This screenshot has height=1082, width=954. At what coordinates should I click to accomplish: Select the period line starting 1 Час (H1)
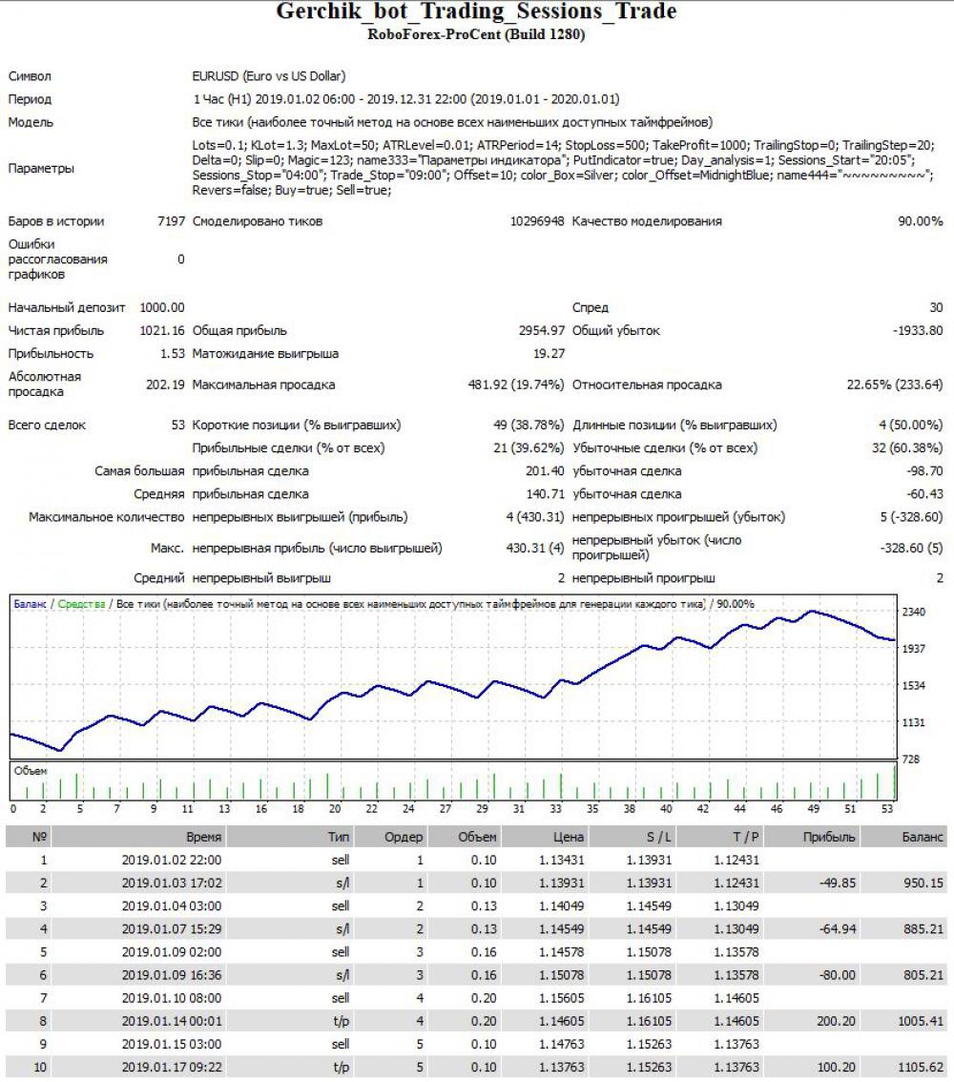coord(405,98)
